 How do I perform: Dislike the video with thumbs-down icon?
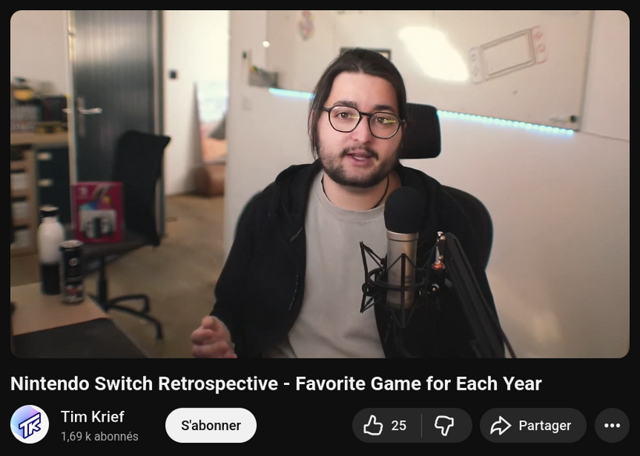coord(444,426)
